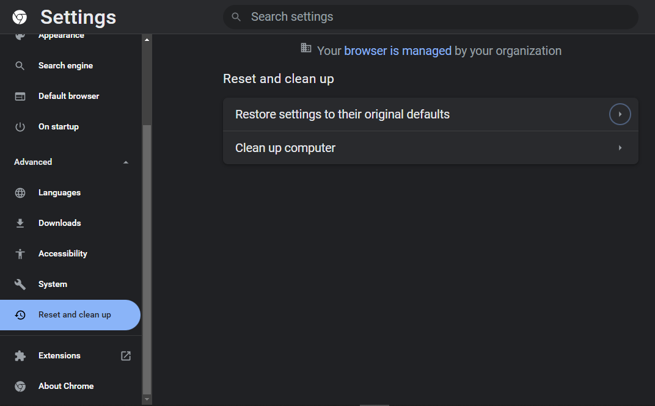Click arrow button for Restore settings row
655x406 pixels.
point(620,114)
